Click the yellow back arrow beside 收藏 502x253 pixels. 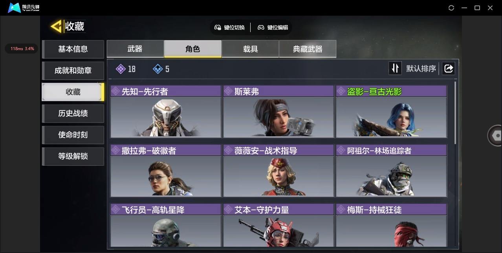click(x=56, y=26)
